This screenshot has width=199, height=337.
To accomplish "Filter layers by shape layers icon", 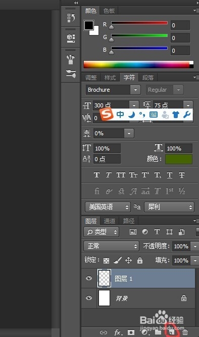I will click(169, 232).
